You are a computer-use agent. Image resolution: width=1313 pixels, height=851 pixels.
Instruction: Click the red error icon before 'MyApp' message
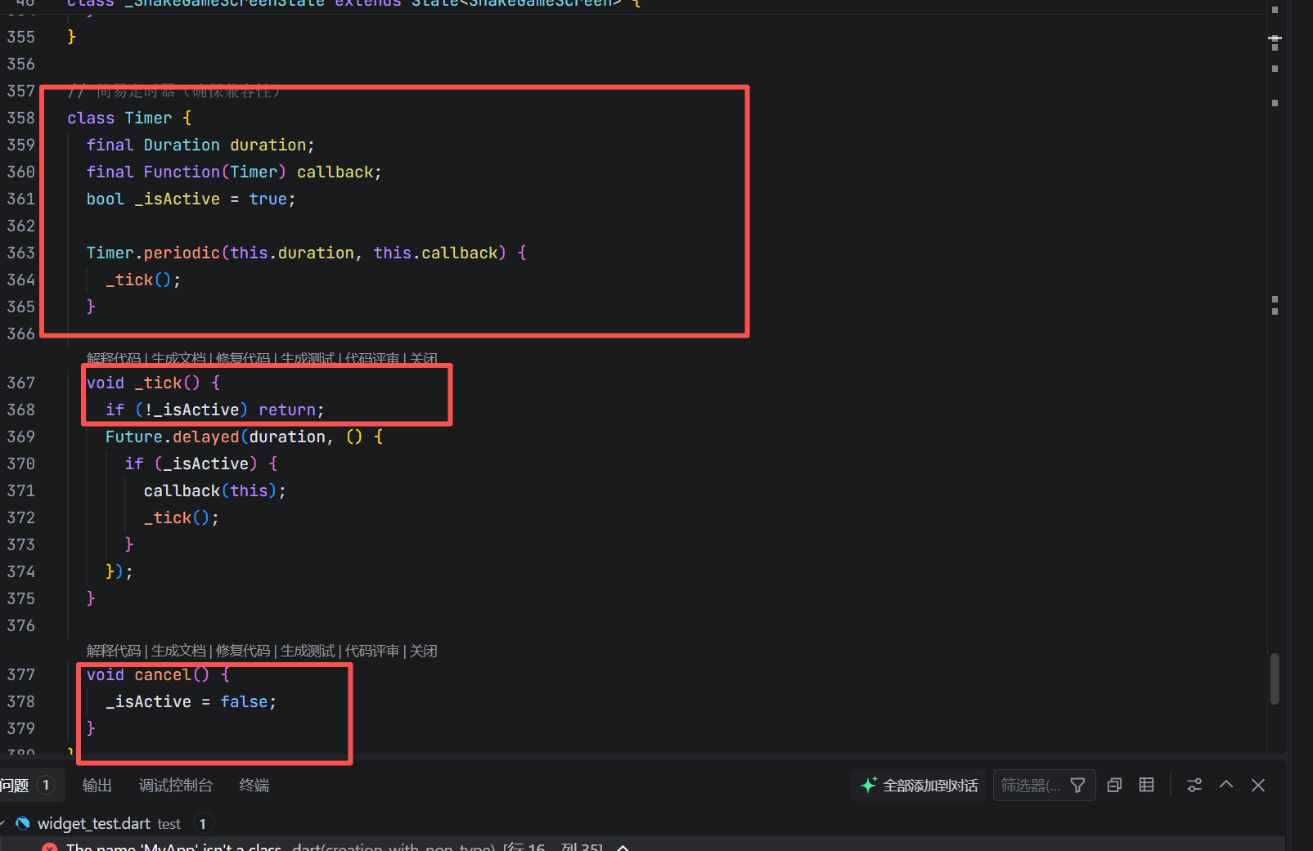point(50,847)
